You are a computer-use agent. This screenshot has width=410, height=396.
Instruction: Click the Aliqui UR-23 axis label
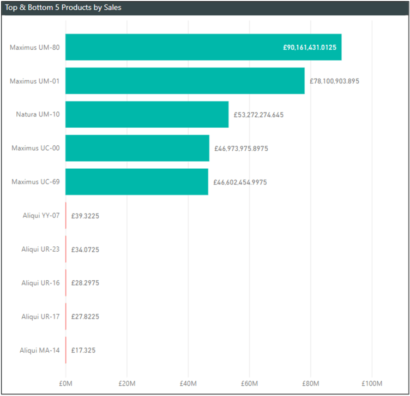tap(40, 249)
